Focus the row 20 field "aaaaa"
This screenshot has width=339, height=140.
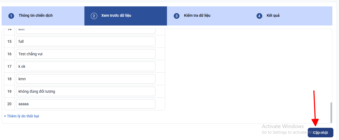(85, 104)
